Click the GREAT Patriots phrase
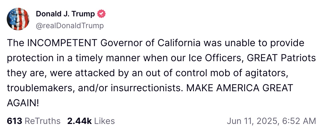 point(281,58)
